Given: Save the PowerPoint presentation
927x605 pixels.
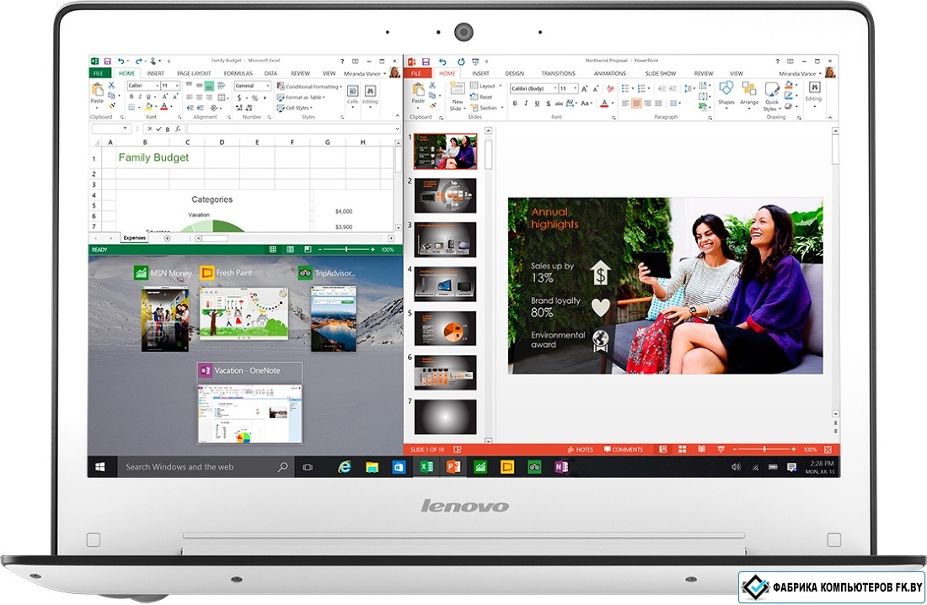Looking at the screenshot, I should click(x=425, y=61).
